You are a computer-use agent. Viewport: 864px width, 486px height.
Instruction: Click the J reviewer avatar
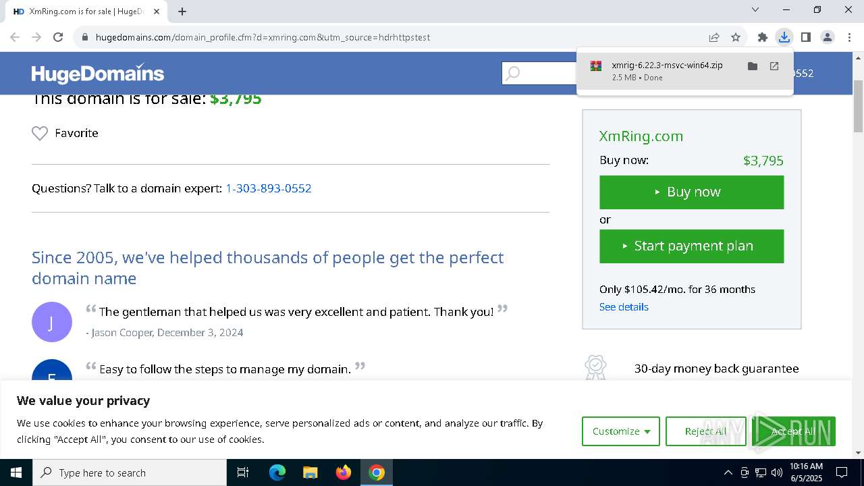52,322
